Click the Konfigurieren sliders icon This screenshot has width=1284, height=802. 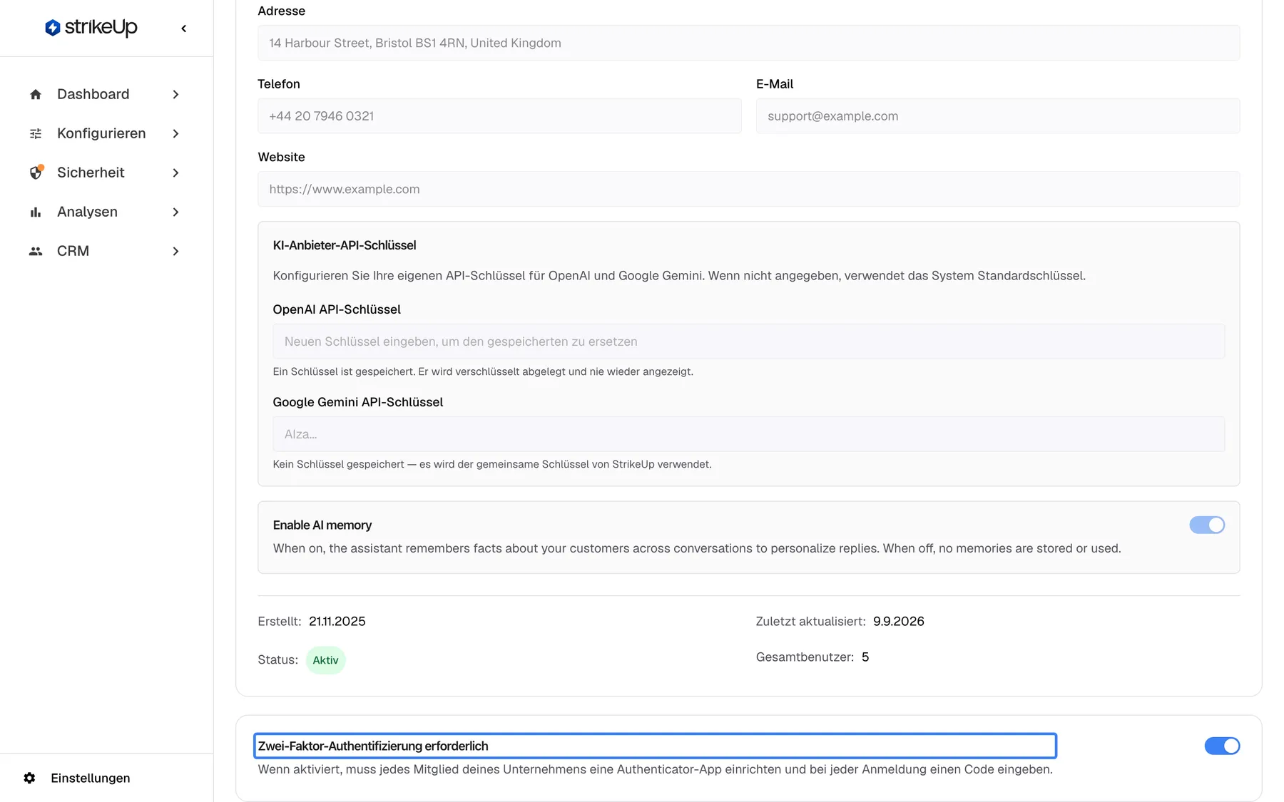[x=36, y=133]
